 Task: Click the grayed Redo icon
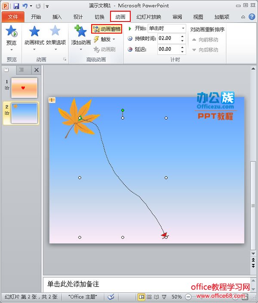[38, 6]
